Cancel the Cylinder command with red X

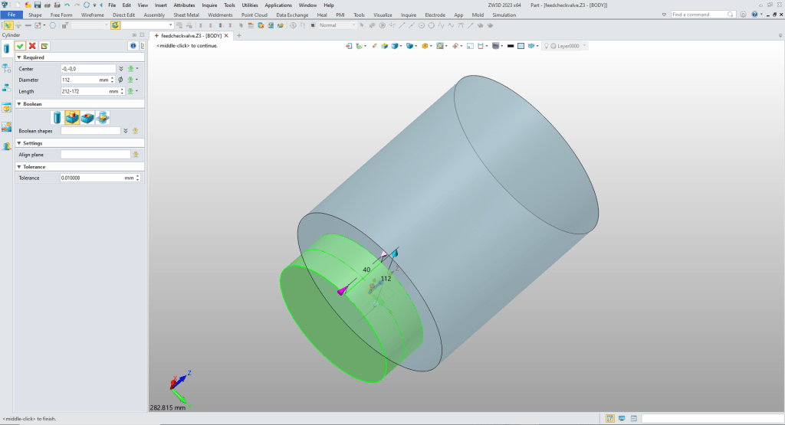(32, 46)
